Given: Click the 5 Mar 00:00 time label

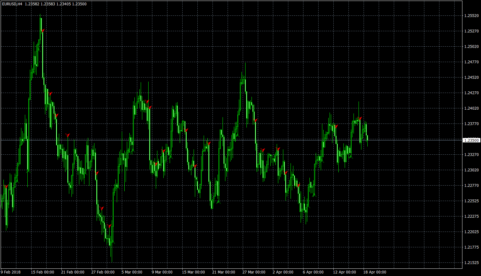Looking at the screenshot, I should click(132, 272).
